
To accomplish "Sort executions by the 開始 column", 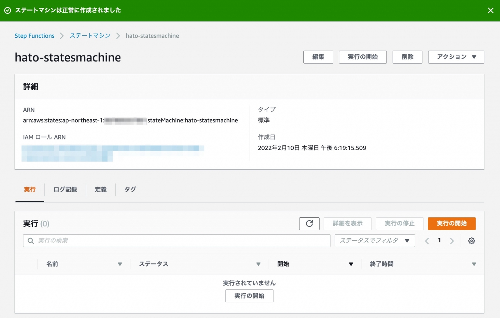I will pos(351,264).
